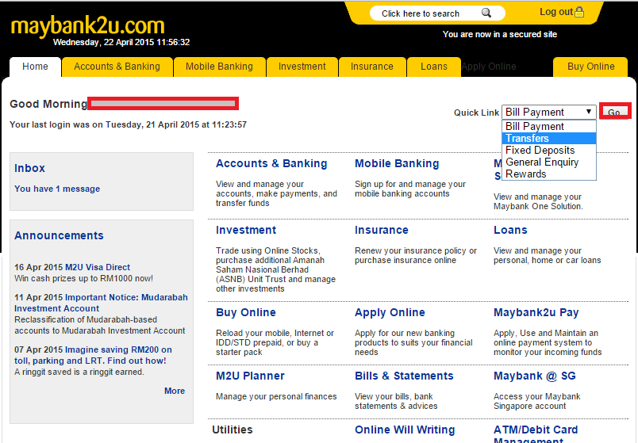The height and width of the screenshot is (443, 638).
Task: Click 'Apply for our new banking products' text
Action: coord(413,342)
